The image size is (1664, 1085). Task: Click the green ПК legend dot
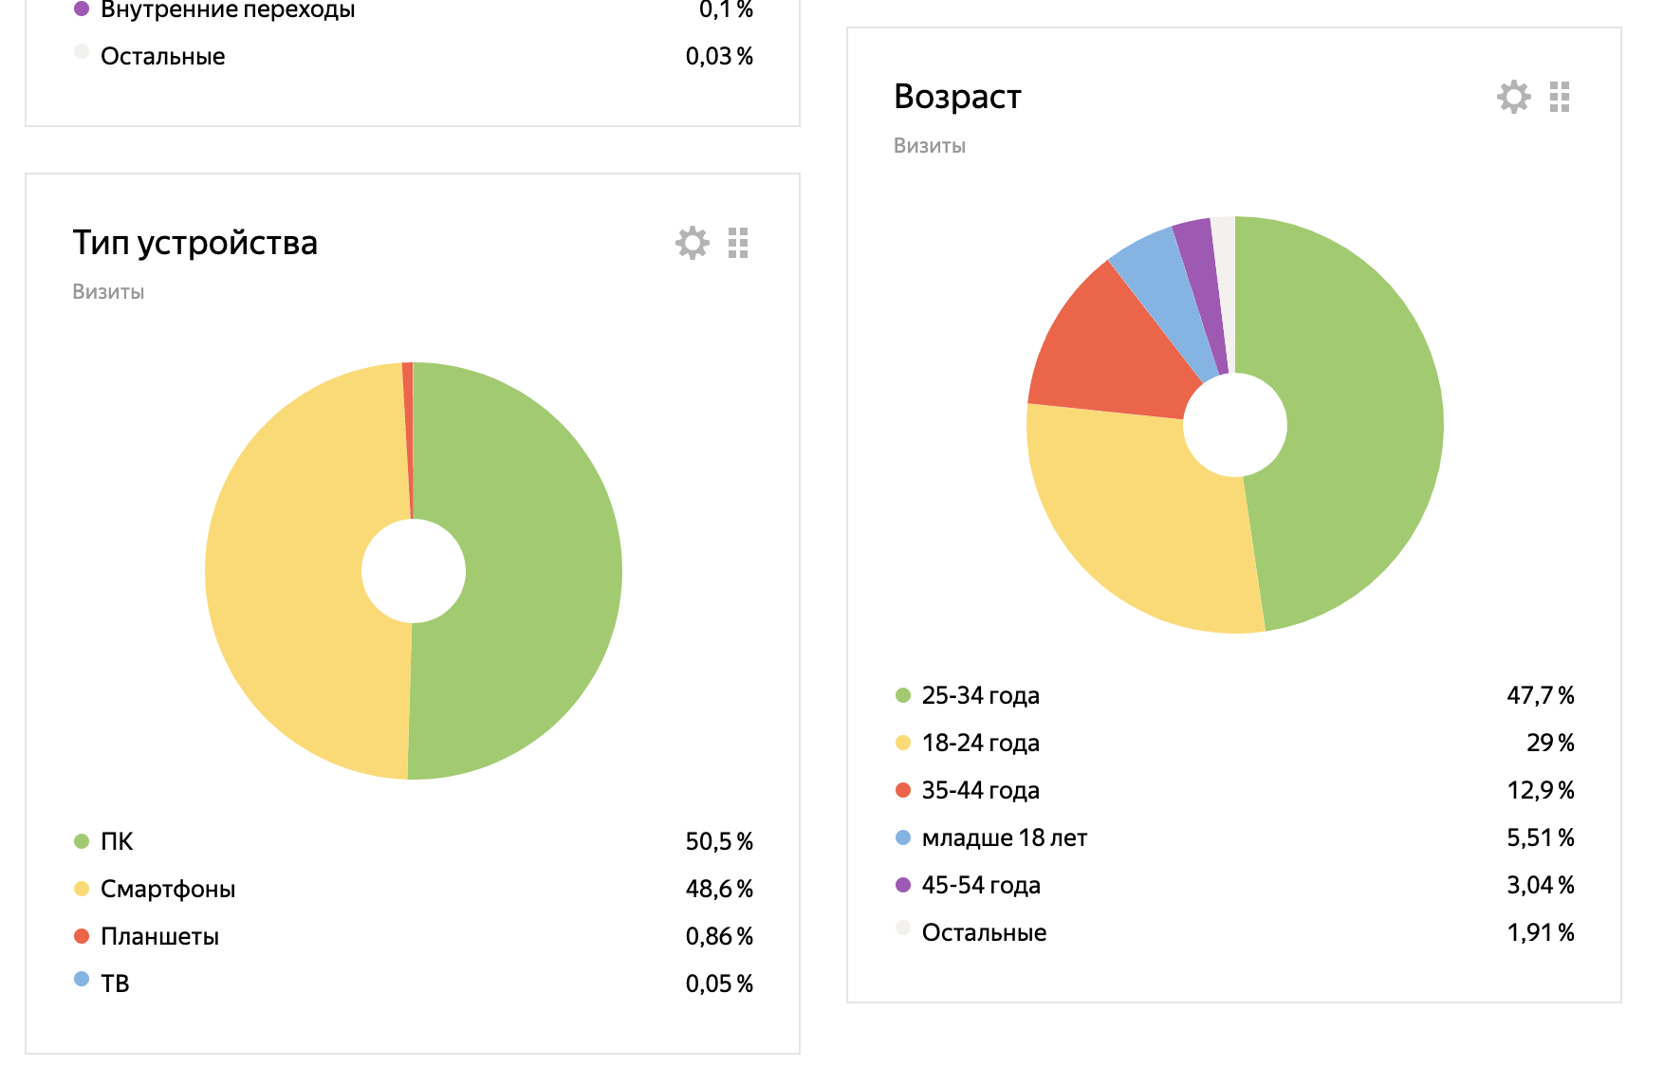tap(82, 841)
